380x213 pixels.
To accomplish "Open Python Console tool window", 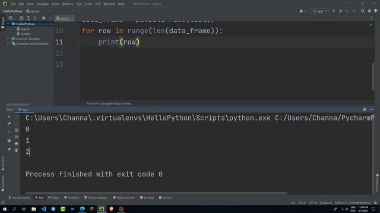I will [x=123, y=198].
